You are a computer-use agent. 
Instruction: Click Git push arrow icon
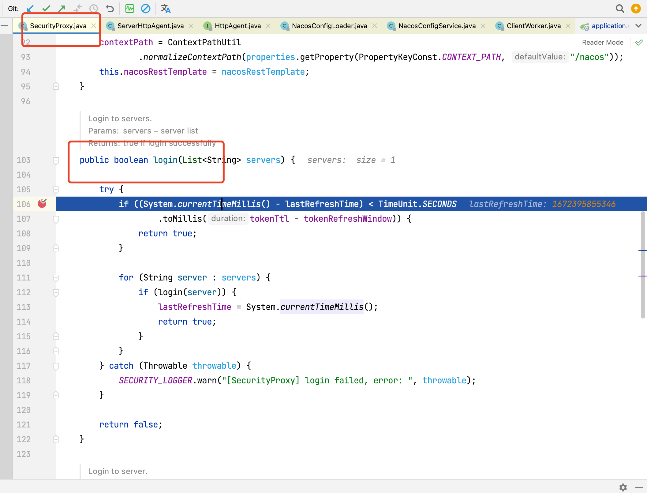[x=62, y=9]
